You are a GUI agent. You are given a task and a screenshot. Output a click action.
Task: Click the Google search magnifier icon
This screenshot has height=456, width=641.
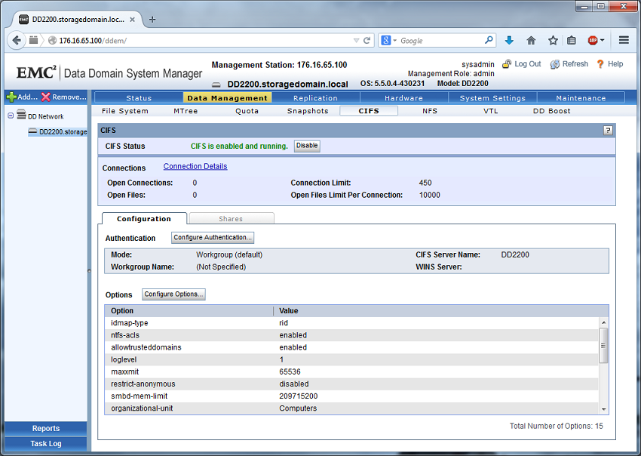[489, 40]
